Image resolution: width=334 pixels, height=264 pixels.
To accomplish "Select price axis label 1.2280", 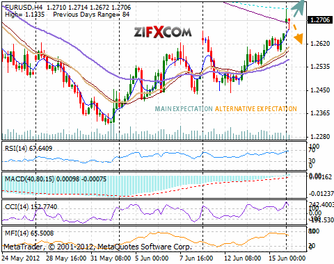I will pyautogui.click(x=320, y=136).
